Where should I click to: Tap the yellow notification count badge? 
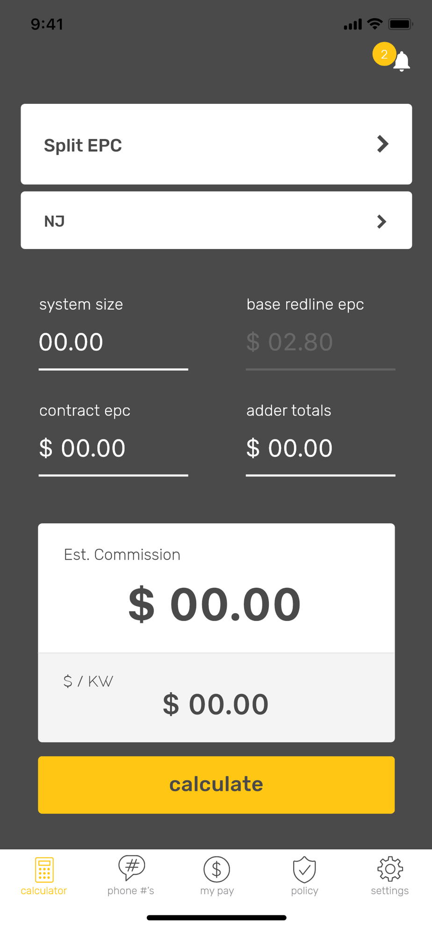click(x=384, y=54)
